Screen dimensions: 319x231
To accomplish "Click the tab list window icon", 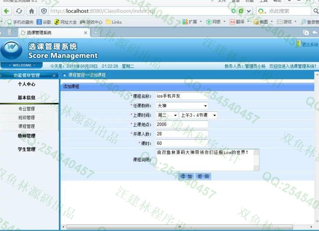I will coord(306,32).
